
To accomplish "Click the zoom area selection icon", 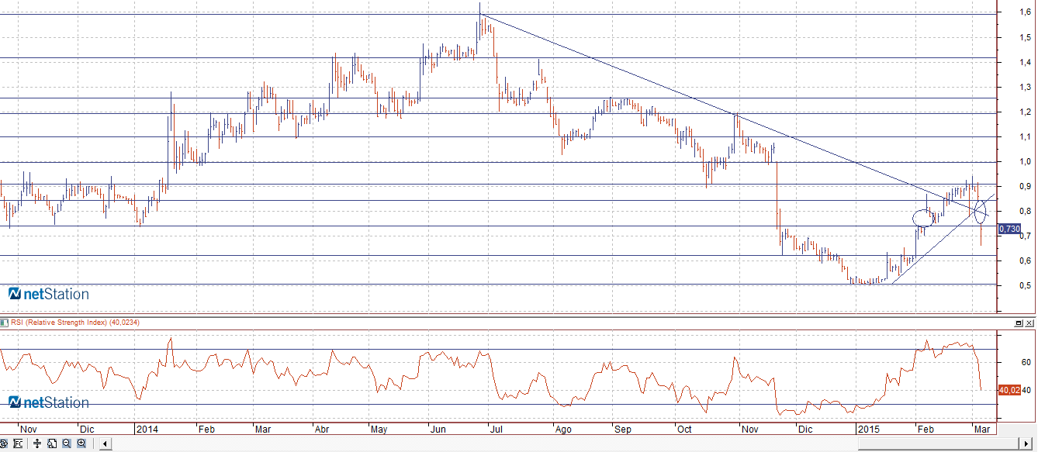I will point(52,443).
